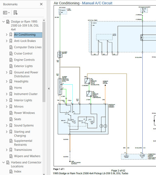This screenshot has height=175, width=156.
Task: Open the Instrument Cluster bookmark
Action: [26, 94]
